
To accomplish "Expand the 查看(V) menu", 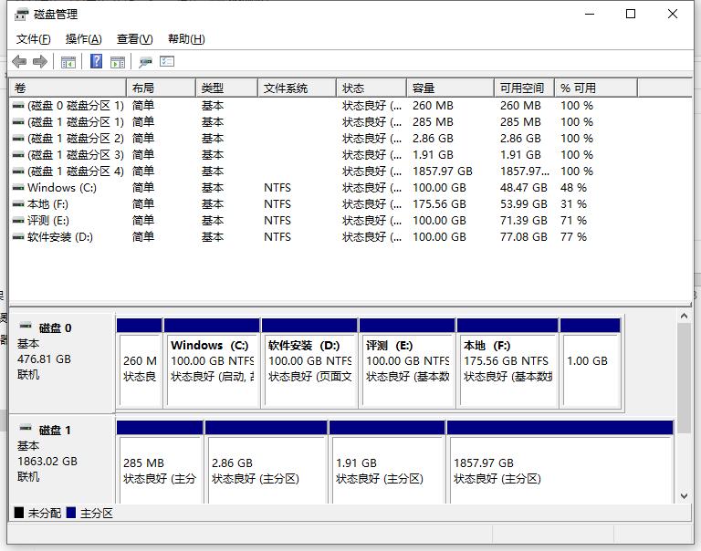I will 134,39.
